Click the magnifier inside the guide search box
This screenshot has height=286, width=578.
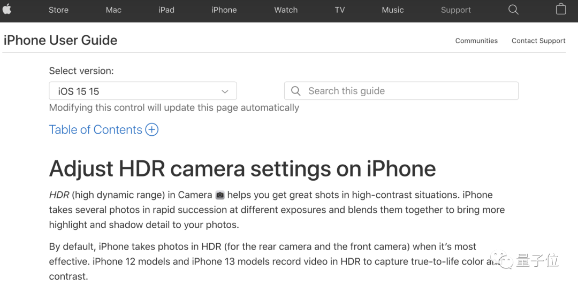(x=295, y=91)
